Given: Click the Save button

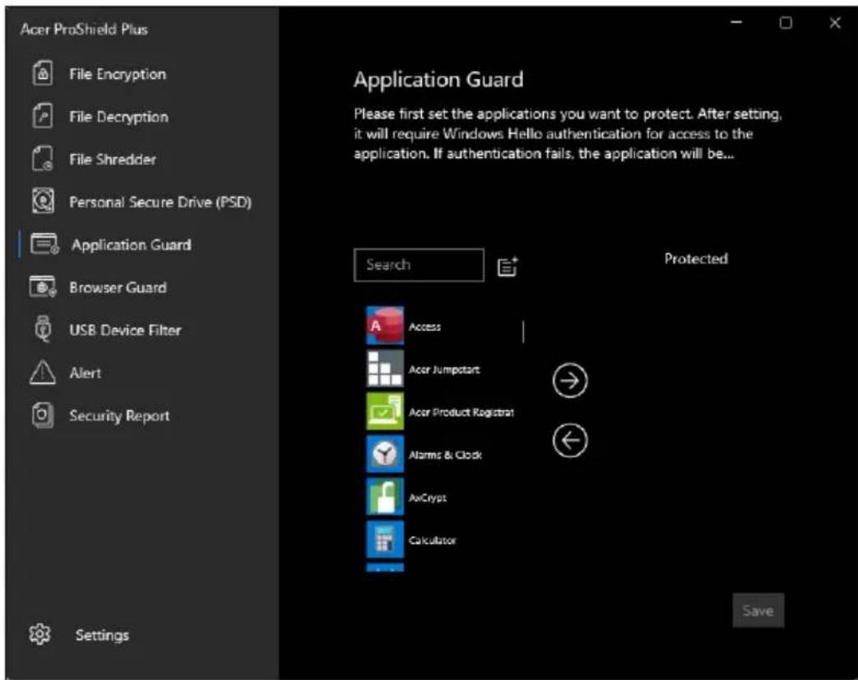Looking at the screenshot, I should (758, 610).
